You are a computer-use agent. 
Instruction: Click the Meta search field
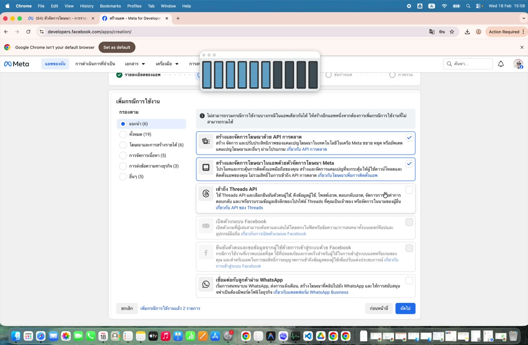tap(468, 64)
